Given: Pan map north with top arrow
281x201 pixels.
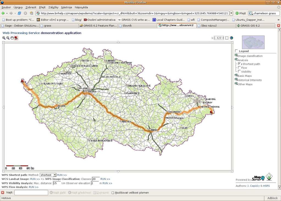Looking at the screenshot, I should click(118, 42).
